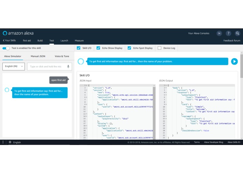Enable the Device Log checkbox
The height and width of the screenshot is (173, 243).
click(159, 48)
